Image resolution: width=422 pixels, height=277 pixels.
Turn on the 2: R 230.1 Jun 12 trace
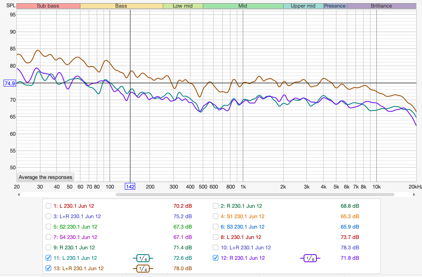[216, 206]
